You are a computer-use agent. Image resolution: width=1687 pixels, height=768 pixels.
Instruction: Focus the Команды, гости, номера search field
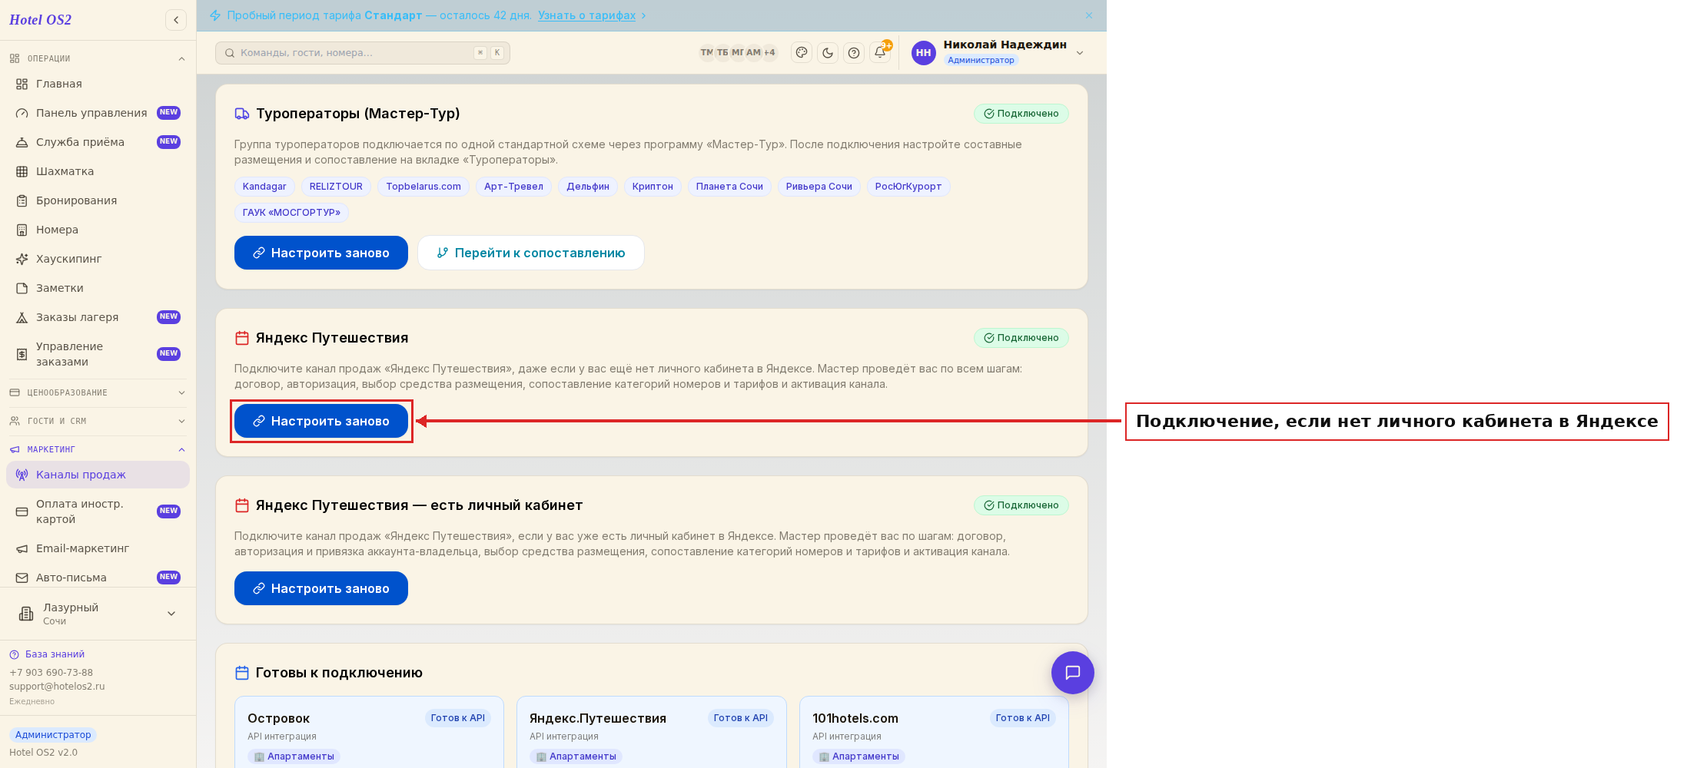click(x=363, y=53)
